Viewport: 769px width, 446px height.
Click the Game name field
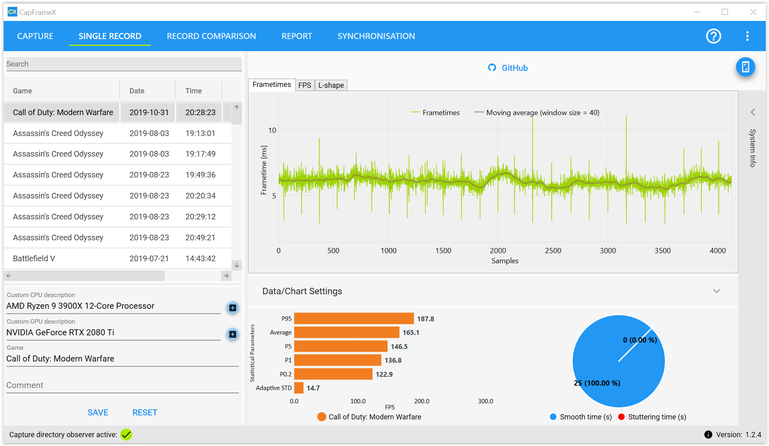point(122,359)
